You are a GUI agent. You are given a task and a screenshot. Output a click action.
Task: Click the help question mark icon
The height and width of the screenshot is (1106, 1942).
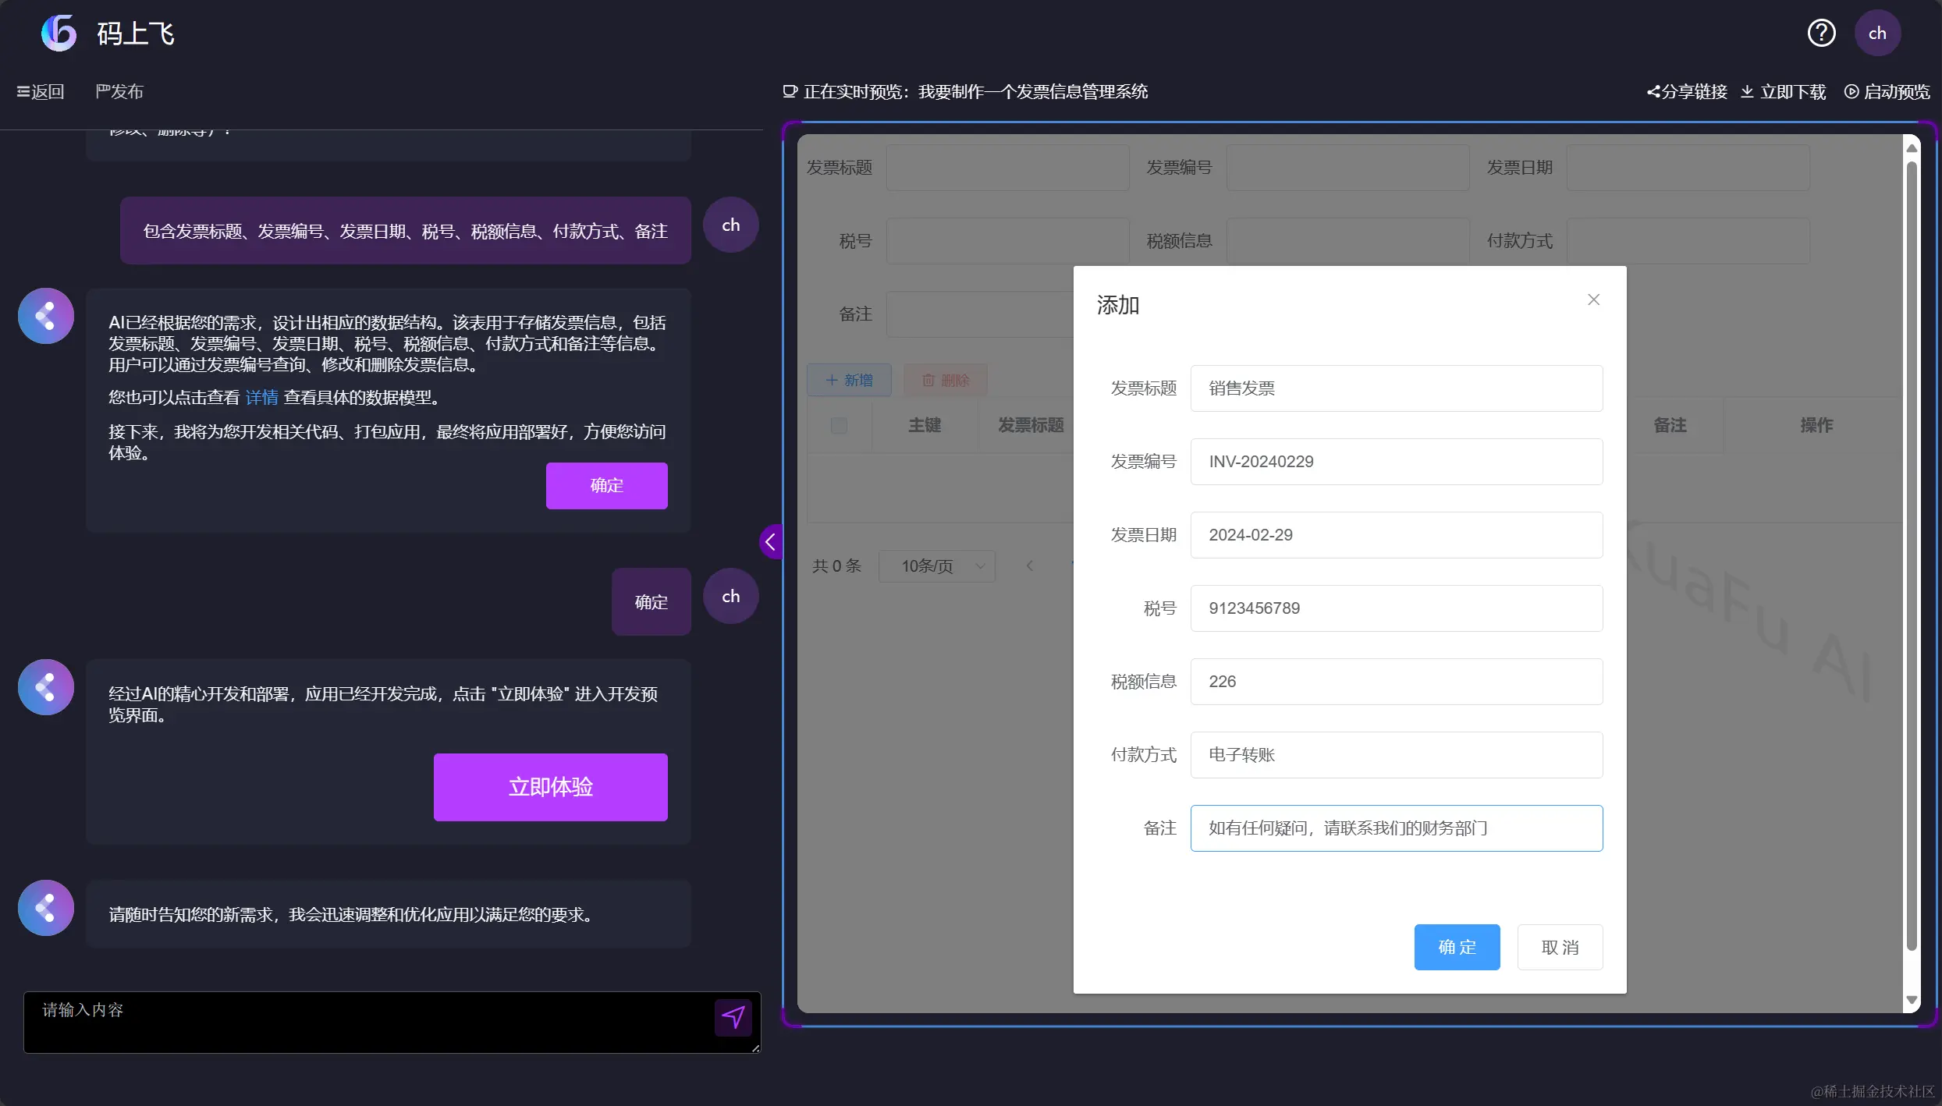pos(1821,33)
